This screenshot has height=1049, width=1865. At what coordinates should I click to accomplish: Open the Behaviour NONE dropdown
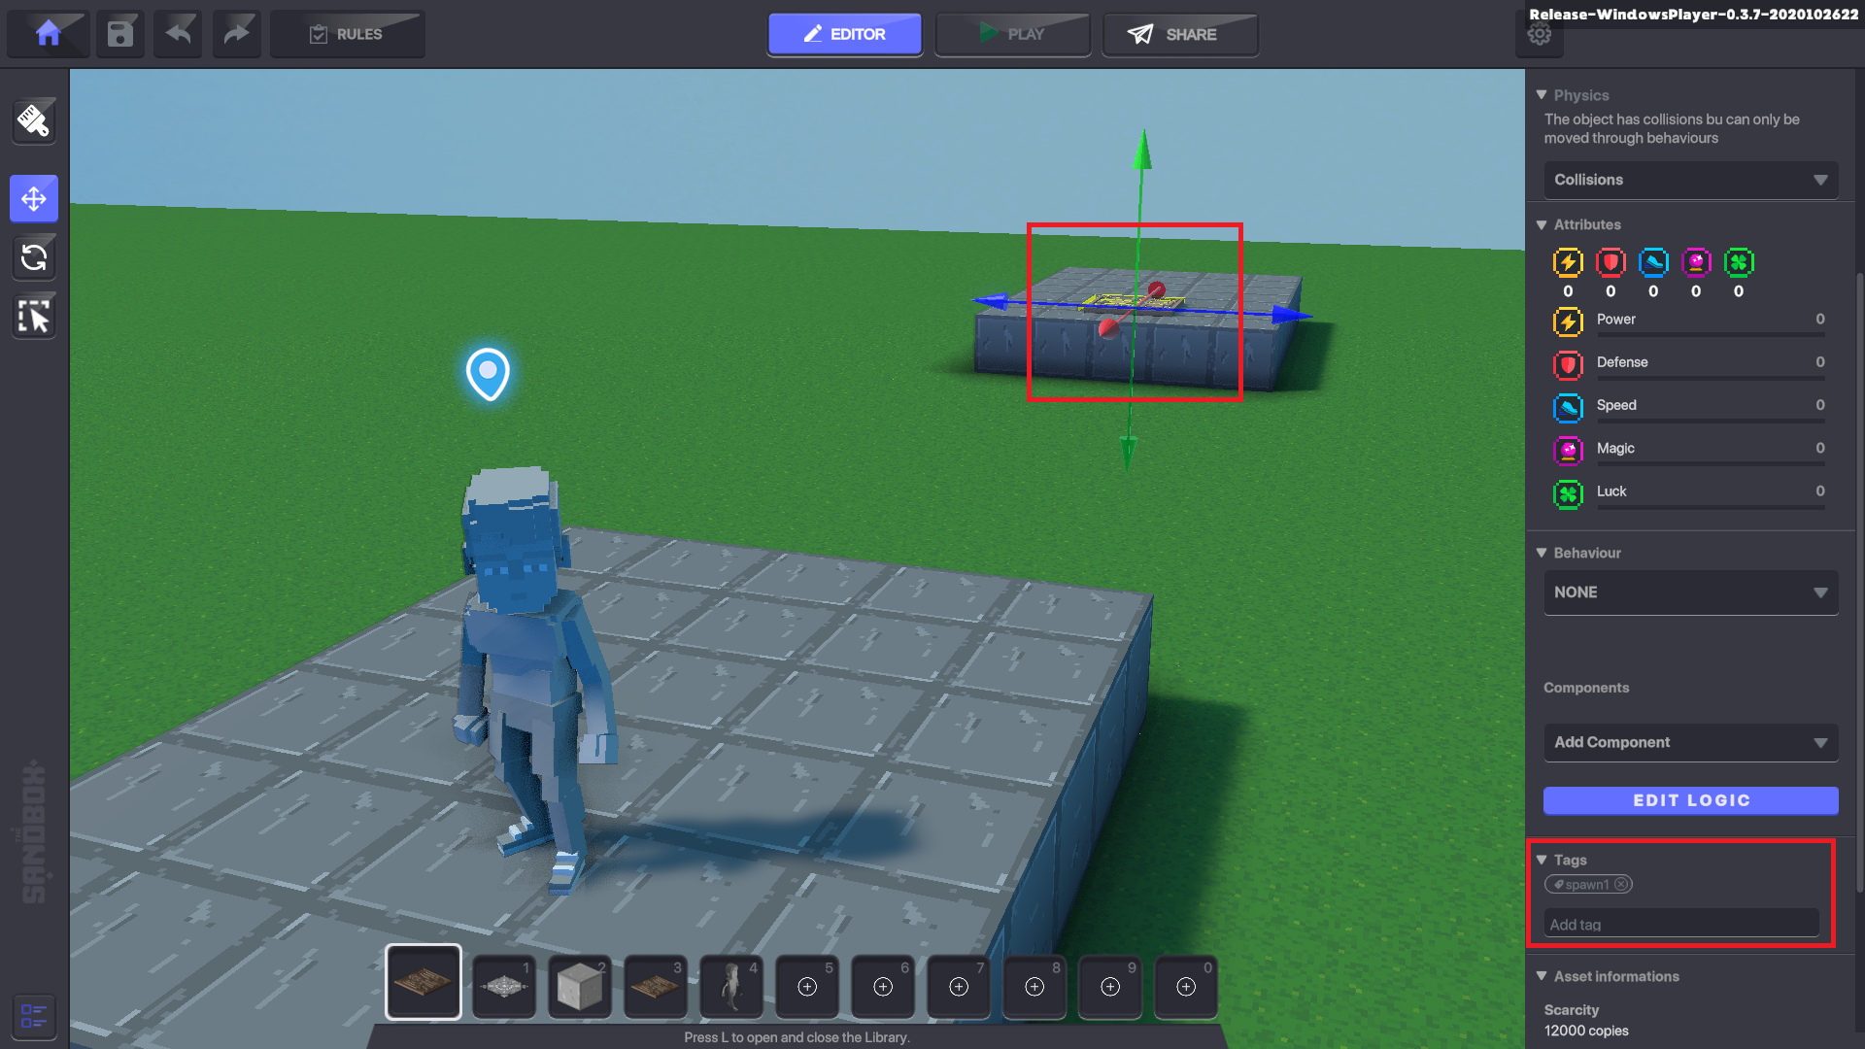pos(1690,592)
